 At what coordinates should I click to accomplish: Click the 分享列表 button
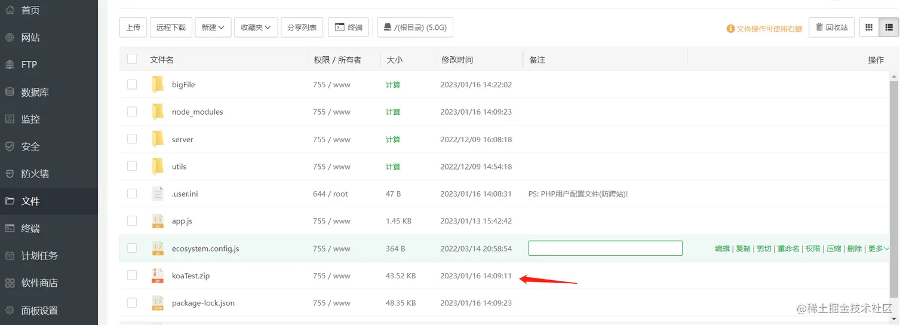tap(302, 27)
